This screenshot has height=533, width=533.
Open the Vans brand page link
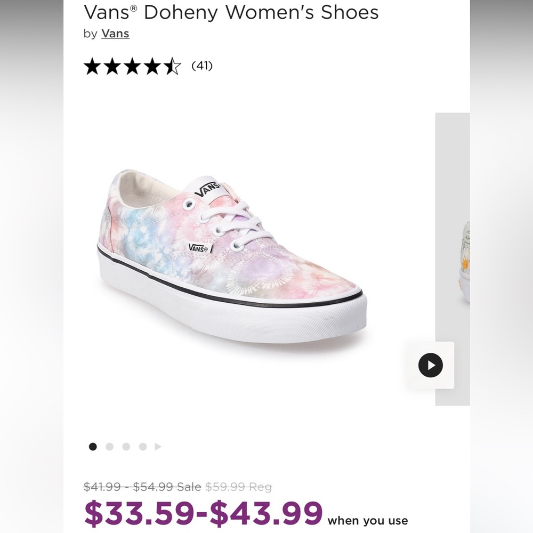pyautogui.click(x=115, y=33)
